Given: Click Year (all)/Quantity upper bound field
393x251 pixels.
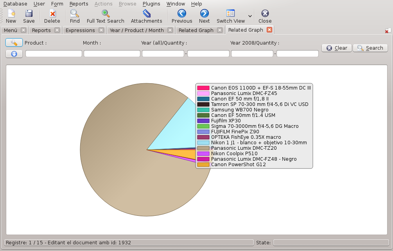Looking at the screenshot, I should click(x=208, y=54).
